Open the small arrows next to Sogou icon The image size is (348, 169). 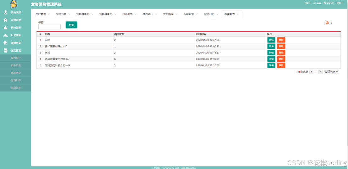[331, 23]
